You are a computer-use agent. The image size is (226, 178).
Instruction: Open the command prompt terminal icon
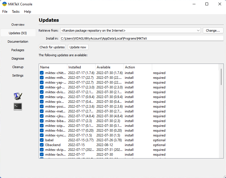18,107
